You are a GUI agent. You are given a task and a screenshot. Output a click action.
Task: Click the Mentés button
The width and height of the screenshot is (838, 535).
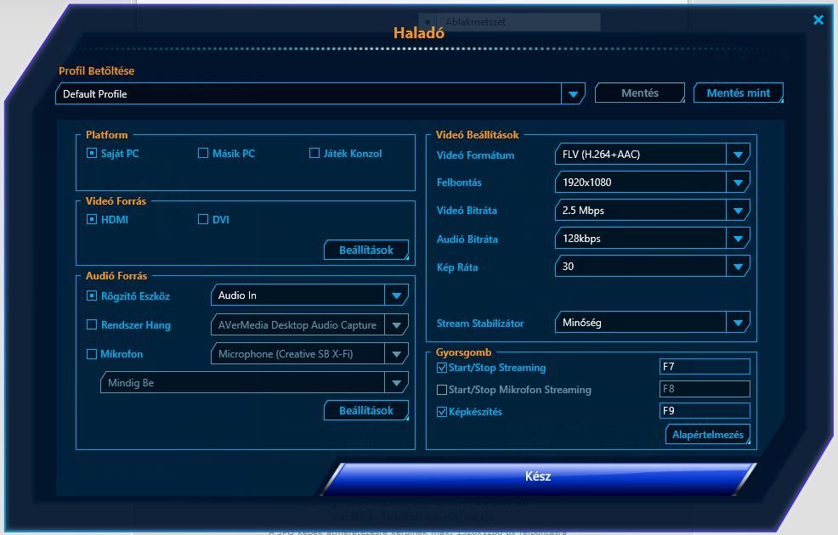(x=640, y=93)
